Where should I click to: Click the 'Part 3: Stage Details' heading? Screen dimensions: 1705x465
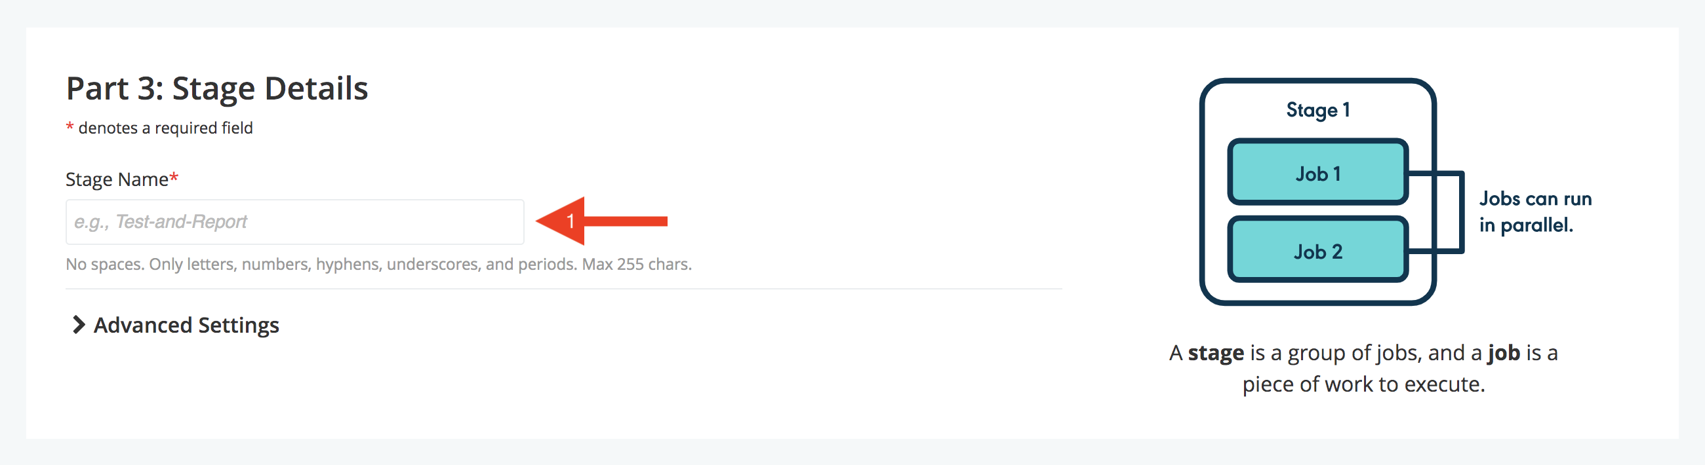[217, 88]
